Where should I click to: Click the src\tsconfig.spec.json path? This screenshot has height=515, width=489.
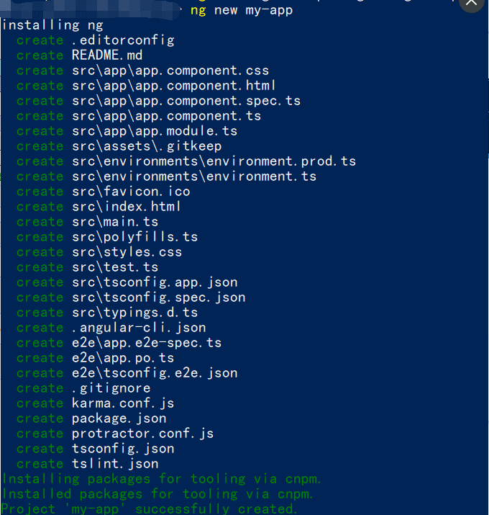coord(158,297)
